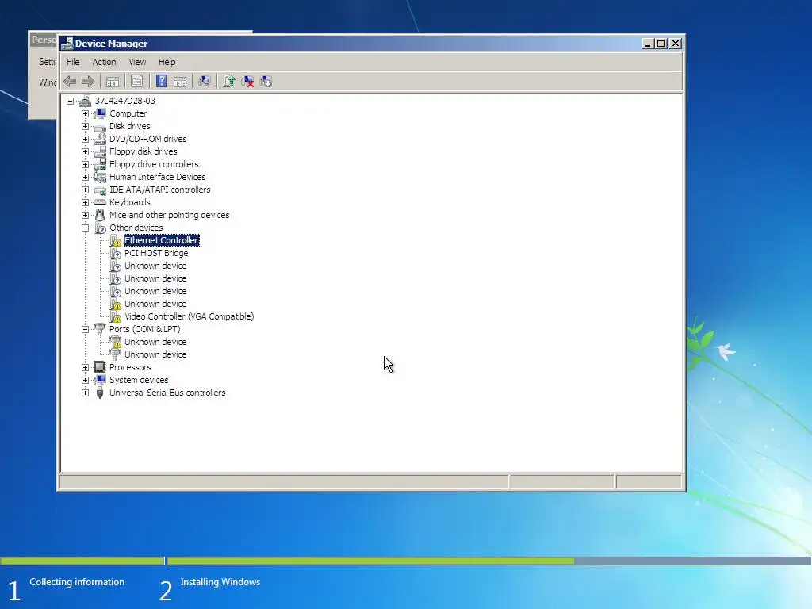This screenshot has height=609, width=812.
Task: Select the DVD/CD-ROM drives label
Action: (147, 139)
